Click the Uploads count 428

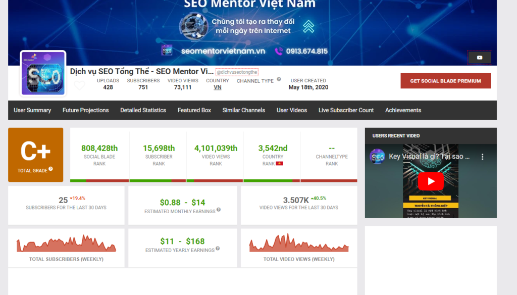pos(108,87)
